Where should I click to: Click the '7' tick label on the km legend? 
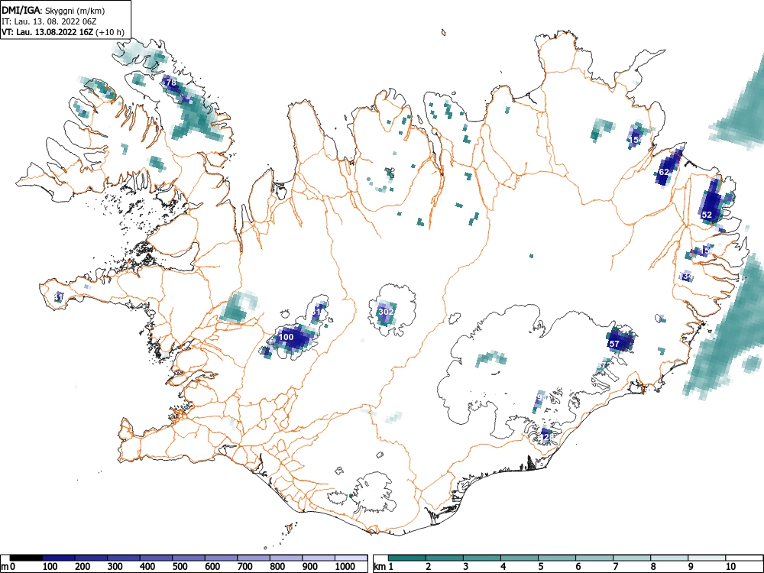pos(616,566)
